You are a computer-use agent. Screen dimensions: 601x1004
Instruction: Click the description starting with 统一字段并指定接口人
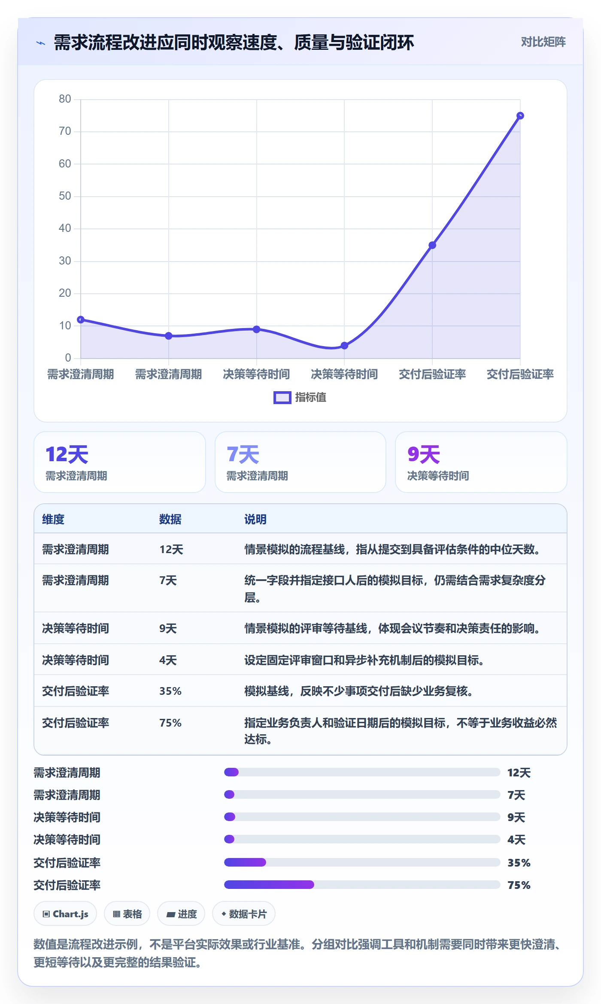pyautogui.click(x=395, y=589)
